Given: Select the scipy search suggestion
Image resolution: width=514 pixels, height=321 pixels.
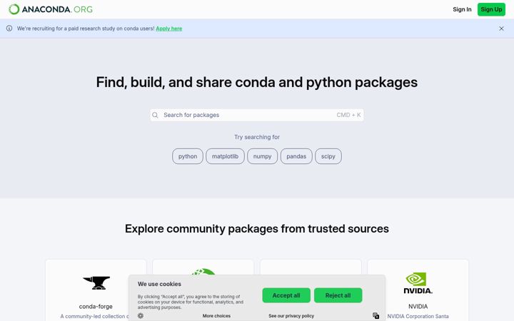Looking at the screenshot, I should [x=328, y=156].
